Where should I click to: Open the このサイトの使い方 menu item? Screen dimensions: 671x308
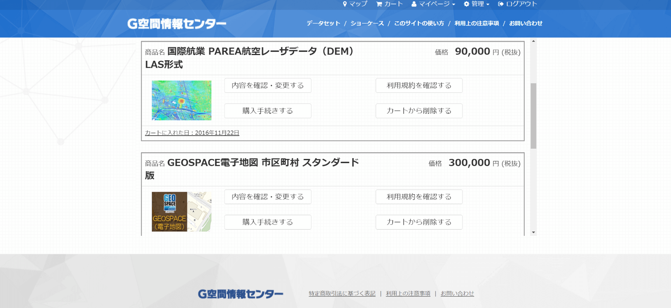(x=419, y=23)
